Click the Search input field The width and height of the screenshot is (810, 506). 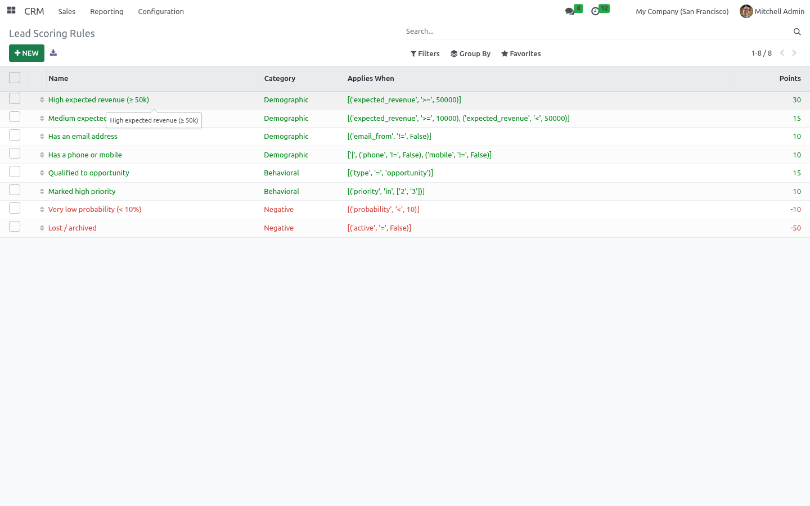pos(597,31)
